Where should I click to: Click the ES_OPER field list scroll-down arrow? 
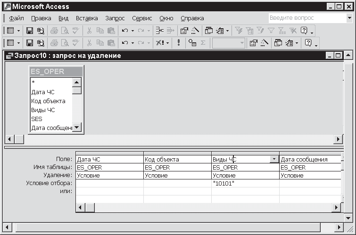tap(77, 128)
